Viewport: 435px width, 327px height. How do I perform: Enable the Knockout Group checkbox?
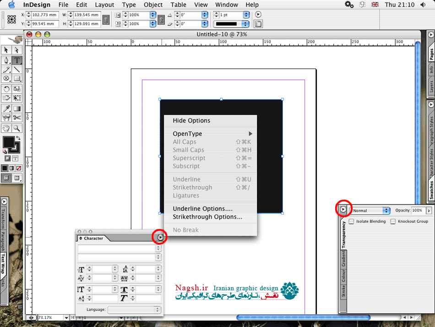(393, 222)
